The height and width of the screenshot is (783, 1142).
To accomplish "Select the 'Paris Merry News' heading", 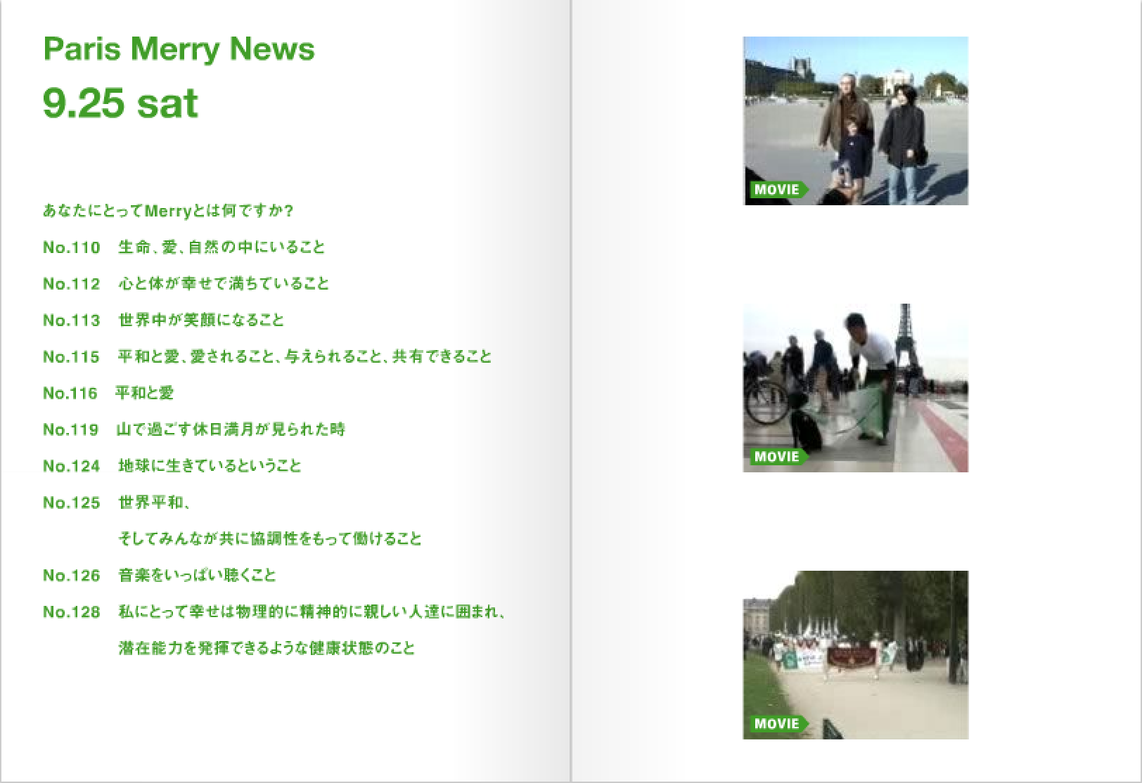I will [179, 49].
